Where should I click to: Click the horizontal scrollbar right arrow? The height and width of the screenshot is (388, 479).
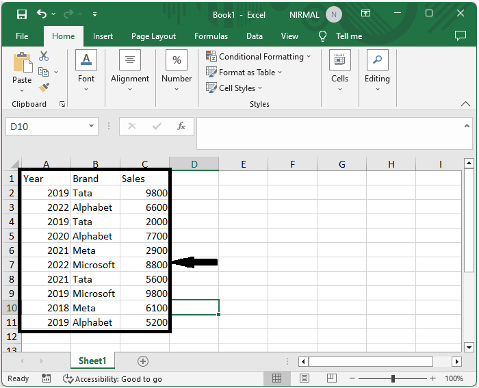(456, 361)
